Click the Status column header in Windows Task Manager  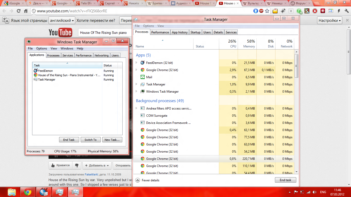click(110, 65)
